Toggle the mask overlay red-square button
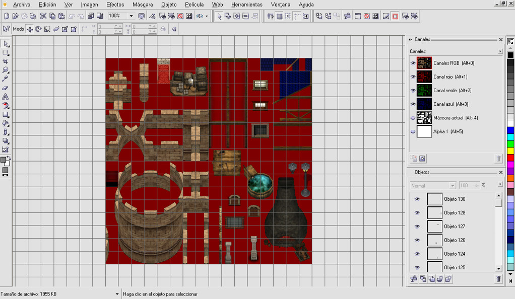The image size is (515, 299). [x=395, y=16]
